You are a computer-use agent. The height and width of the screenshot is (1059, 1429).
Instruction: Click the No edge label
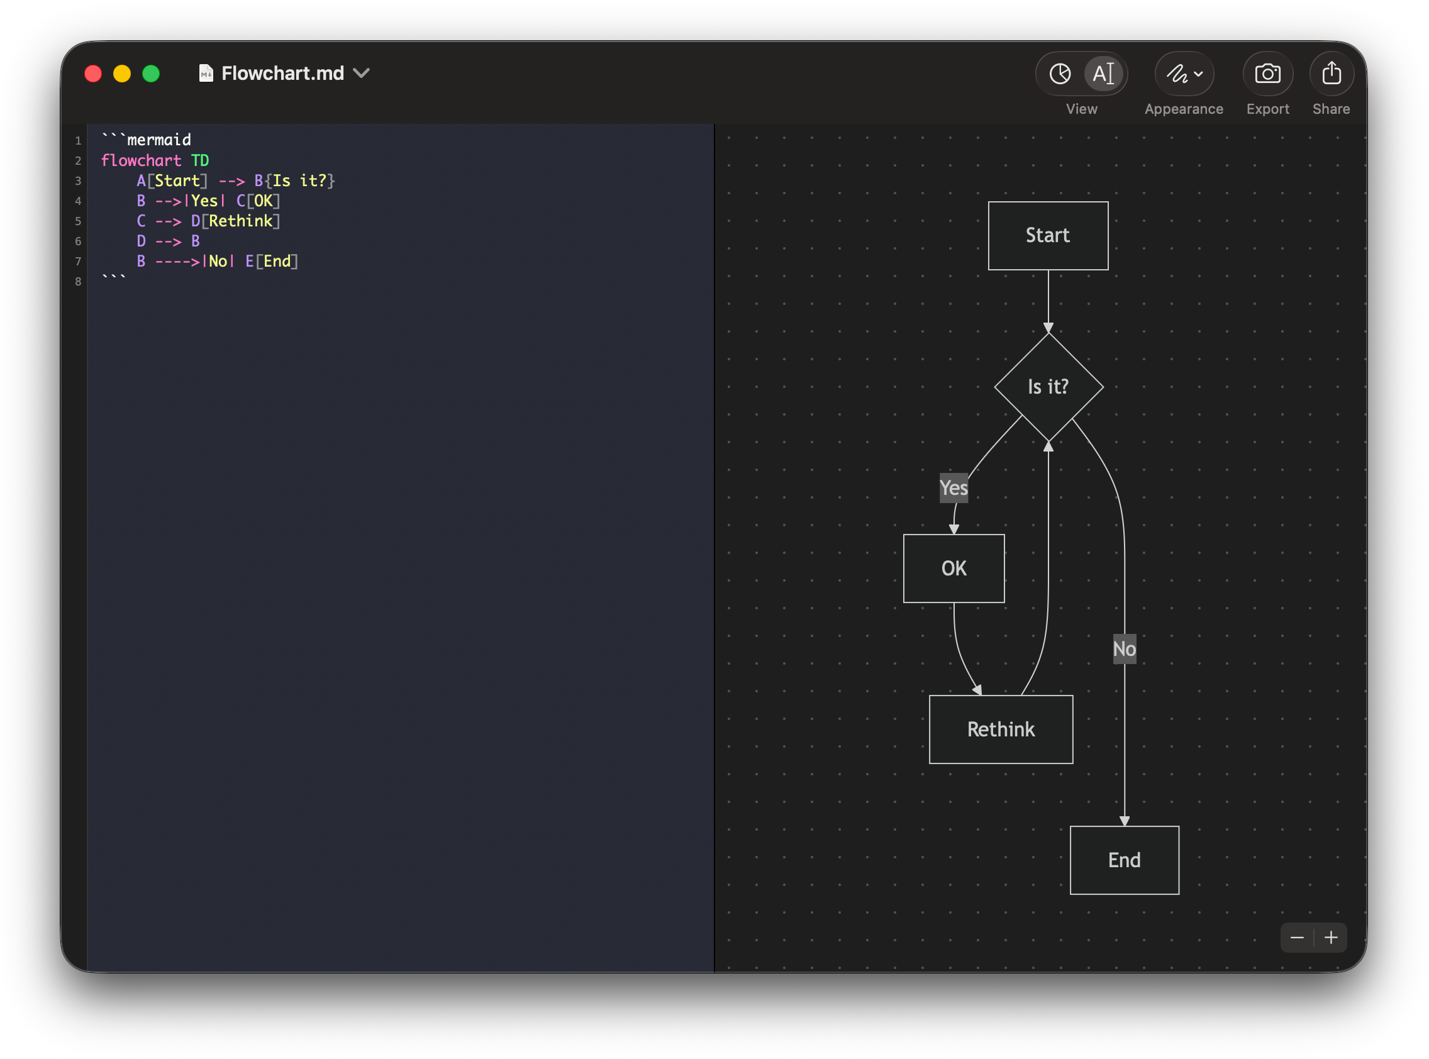pos(1124,649)
